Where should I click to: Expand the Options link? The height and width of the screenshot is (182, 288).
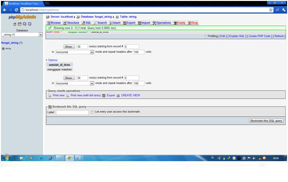click(53, 60)
